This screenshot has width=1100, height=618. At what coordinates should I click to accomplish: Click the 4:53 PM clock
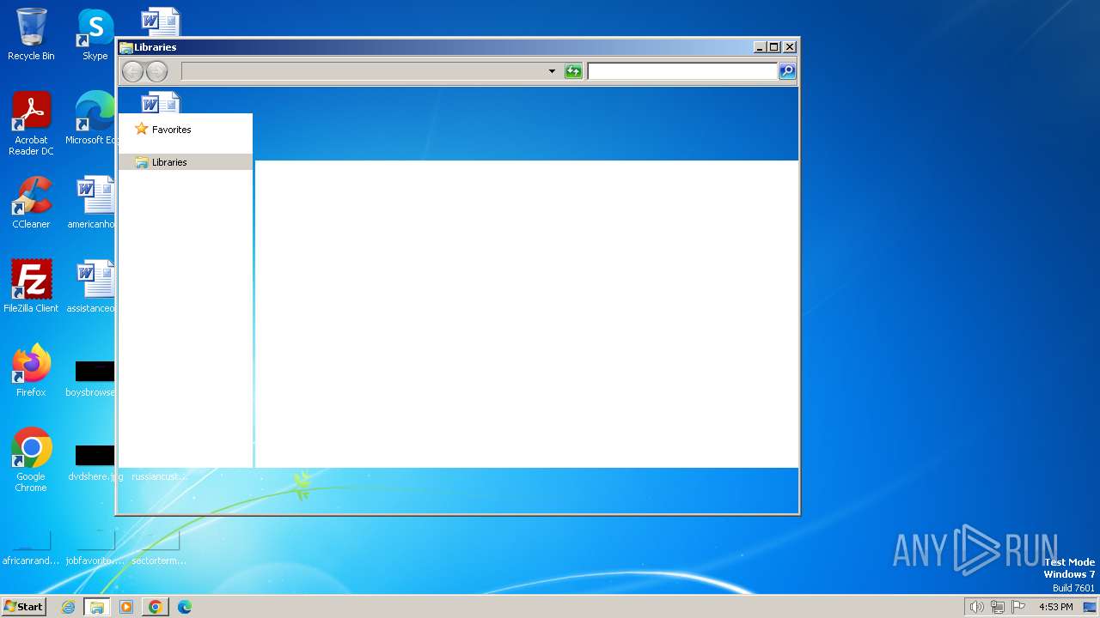click(1055, 607)
